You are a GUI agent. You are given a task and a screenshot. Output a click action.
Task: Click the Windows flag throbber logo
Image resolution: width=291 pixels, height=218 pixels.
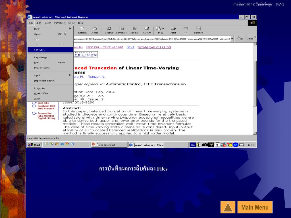click(x=253, y=23)
